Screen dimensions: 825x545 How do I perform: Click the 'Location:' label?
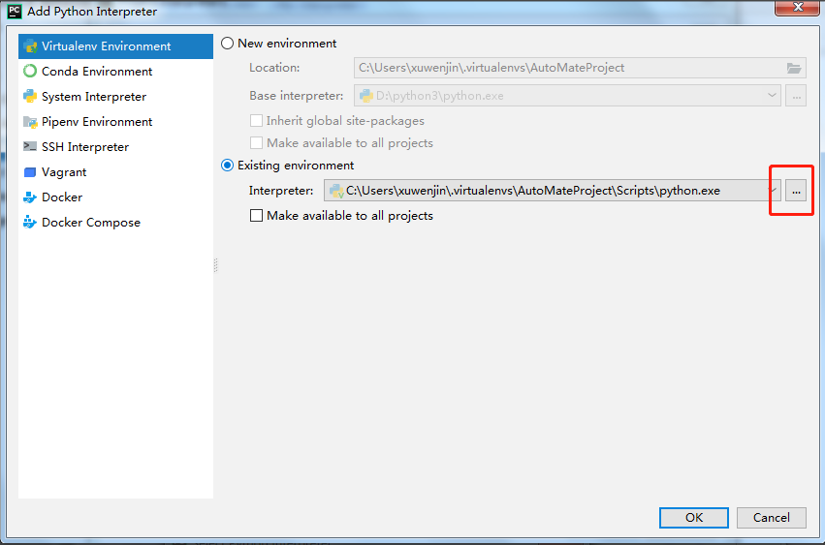coord(274,68)
